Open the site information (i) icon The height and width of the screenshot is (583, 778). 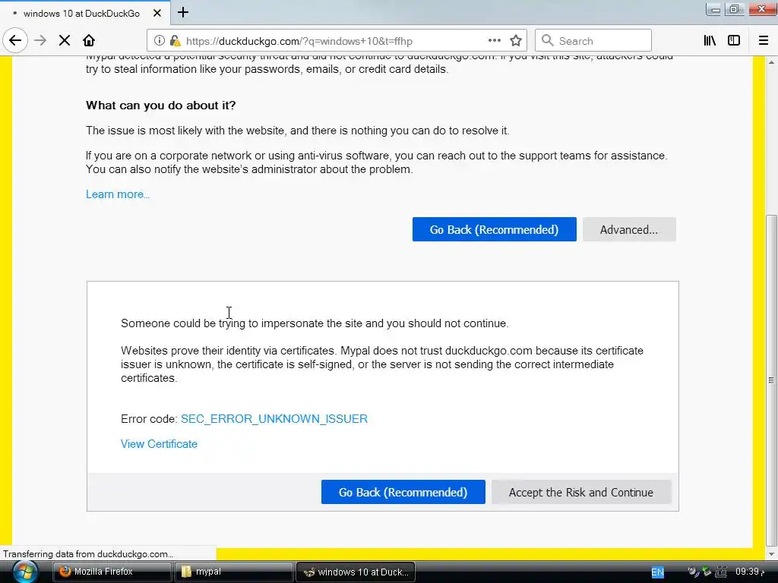point(160,41)
